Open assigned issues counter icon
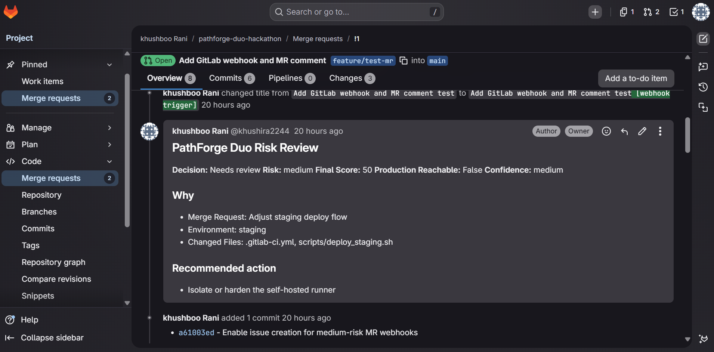The image size is (714, 352). [627, 12]
